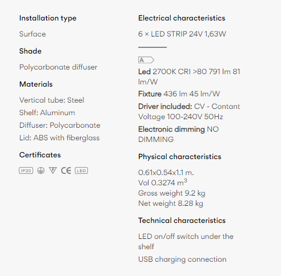
Task: Click the Technical characteristics heading
Action: click(182, 221)
